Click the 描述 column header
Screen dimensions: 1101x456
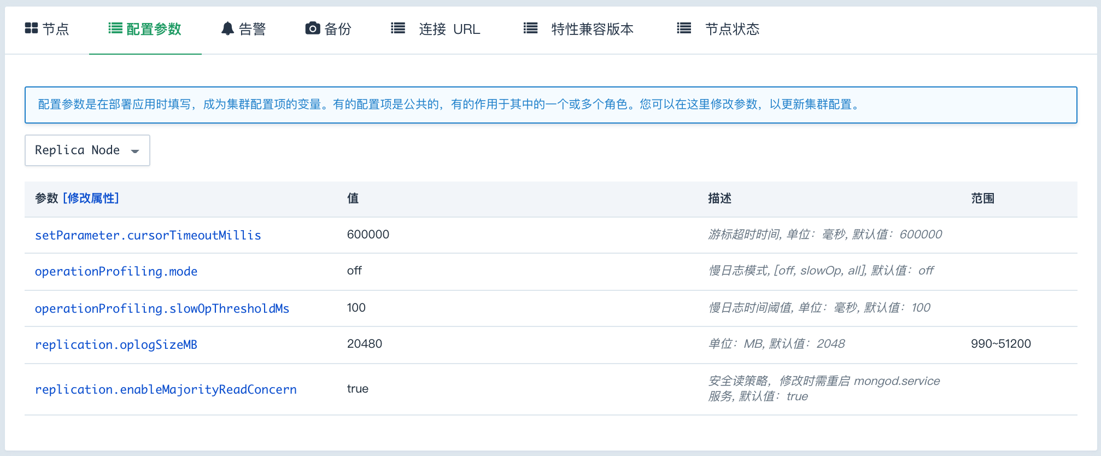(x=719, y=198)
